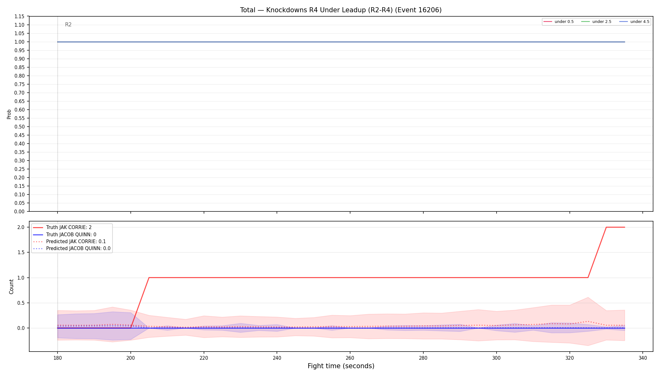This screenshot has height=377, width=660.
Task: Click the chart title with Event 16206
Action: (x=341, y=10)
